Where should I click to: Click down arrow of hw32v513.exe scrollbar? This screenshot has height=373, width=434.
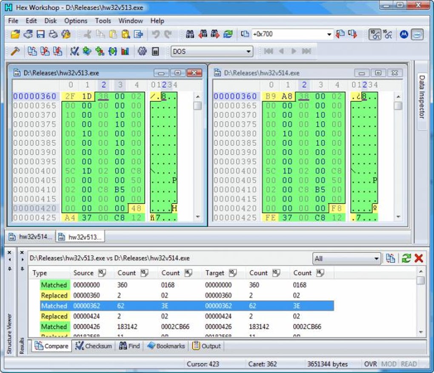(197, 216)
